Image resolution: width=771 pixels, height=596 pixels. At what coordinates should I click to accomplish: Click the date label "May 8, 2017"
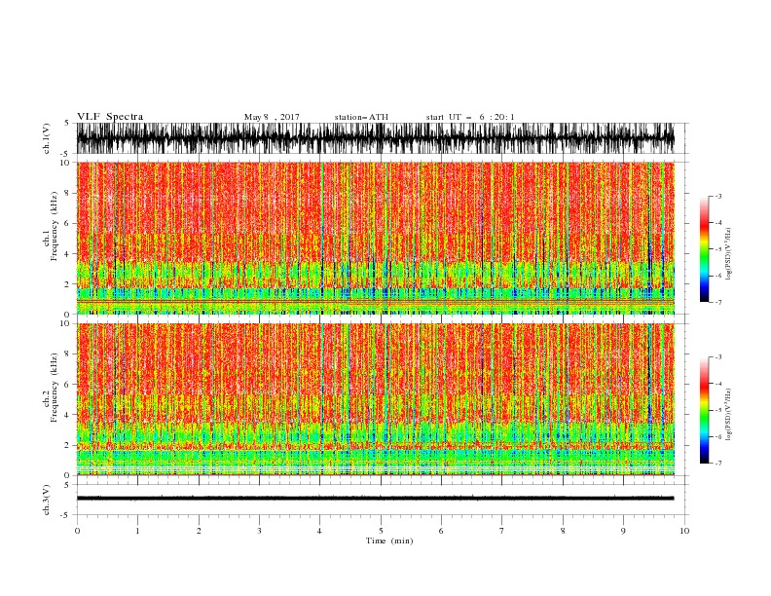pyautogui.click(x=272, y=117)
